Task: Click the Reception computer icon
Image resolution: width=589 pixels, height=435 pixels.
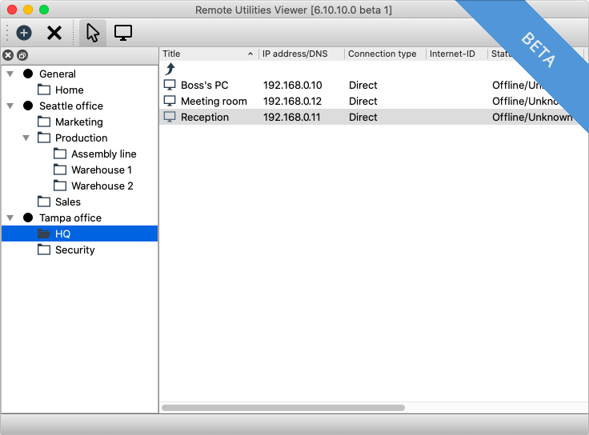Action: (170, 117)
